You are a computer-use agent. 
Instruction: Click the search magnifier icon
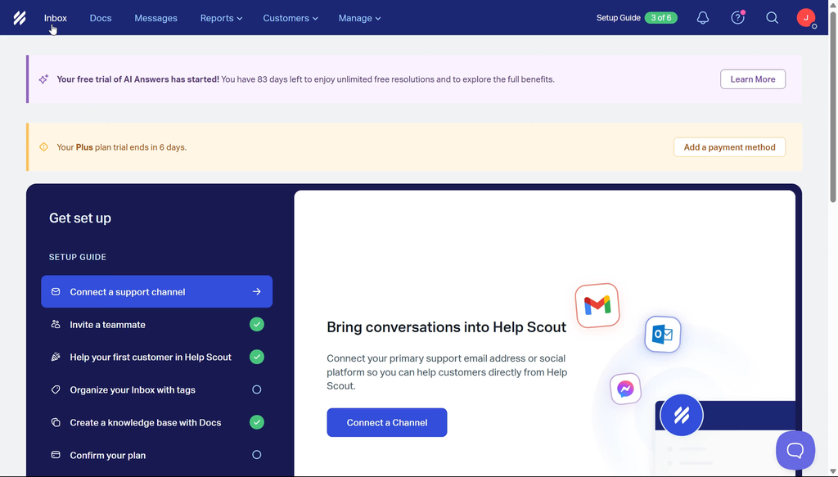772,18
